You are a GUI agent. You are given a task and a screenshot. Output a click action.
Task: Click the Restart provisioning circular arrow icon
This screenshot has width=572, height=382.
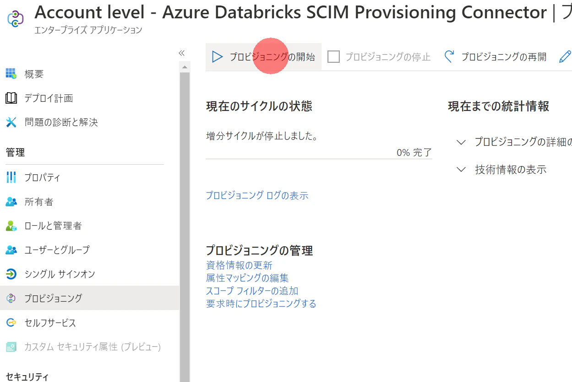click(449, 57)
